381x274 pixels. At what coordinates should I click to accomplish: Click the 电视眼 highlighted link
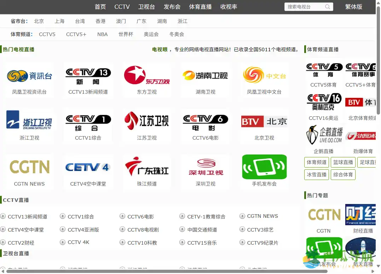click(158, 49)
